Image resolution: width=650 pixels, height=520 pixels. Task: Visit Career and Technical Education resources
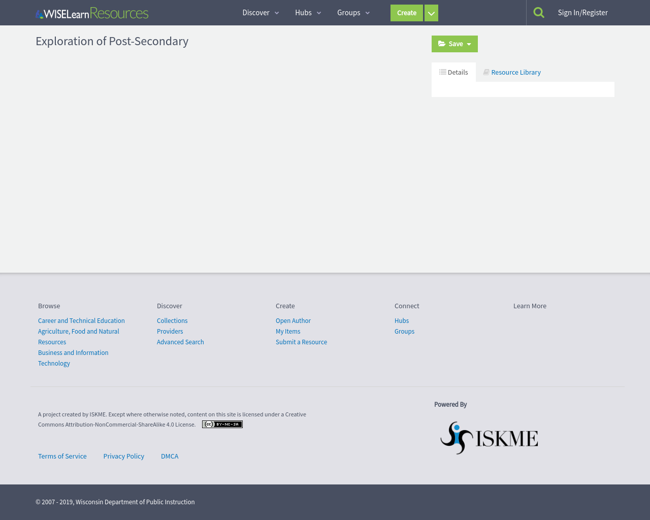point(81,320)
